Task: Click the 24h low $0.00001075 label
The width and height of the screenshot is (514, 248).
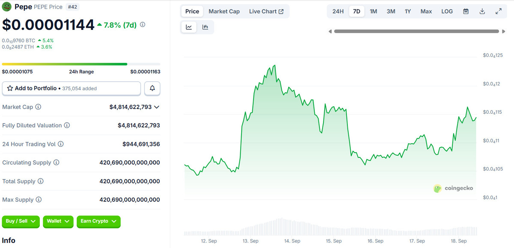Action: (x=17, y=71)
